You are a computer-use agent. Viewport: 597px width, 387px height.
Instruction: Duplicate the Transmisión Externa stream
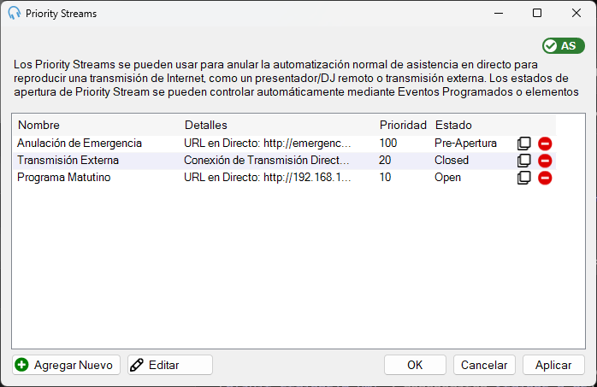pyautogui.click(x=524, y=161)
